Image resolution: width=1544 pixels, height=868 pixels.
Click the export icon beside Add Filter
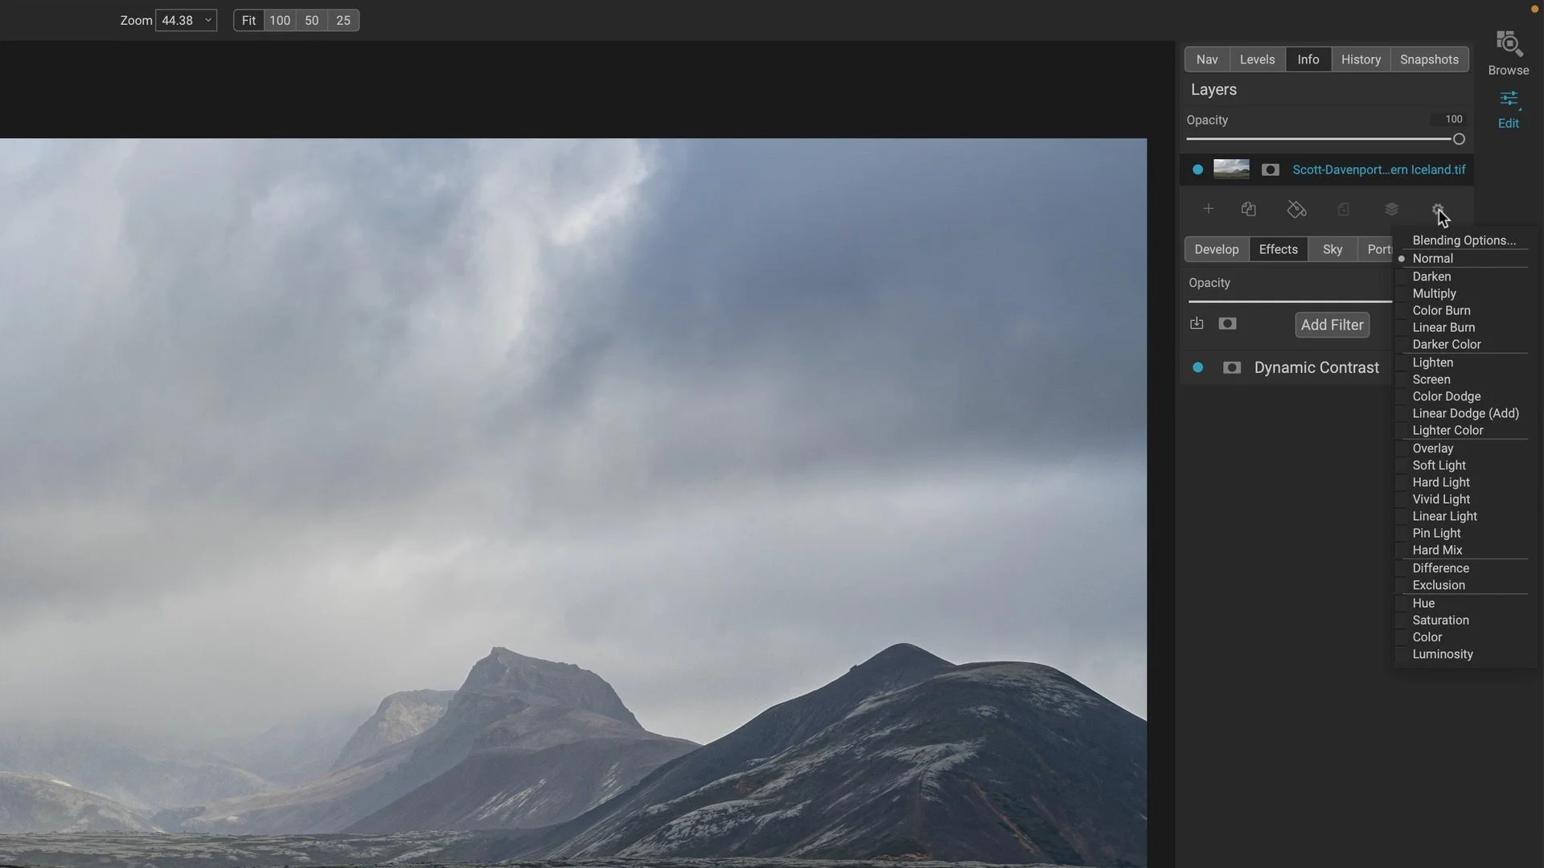[1196, 324]
